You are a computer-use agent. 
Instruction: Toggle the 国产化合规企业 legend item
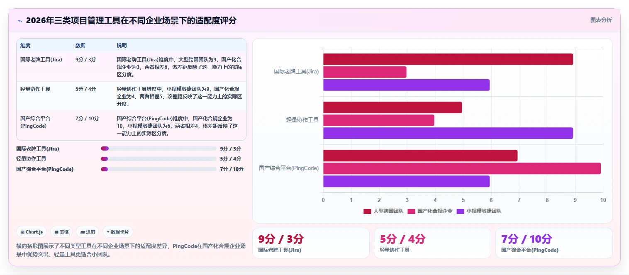tap(430, 211)
